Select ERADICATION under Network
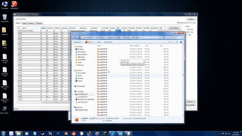The width and height of the screenshot is (242, 136). pos(83,110)
